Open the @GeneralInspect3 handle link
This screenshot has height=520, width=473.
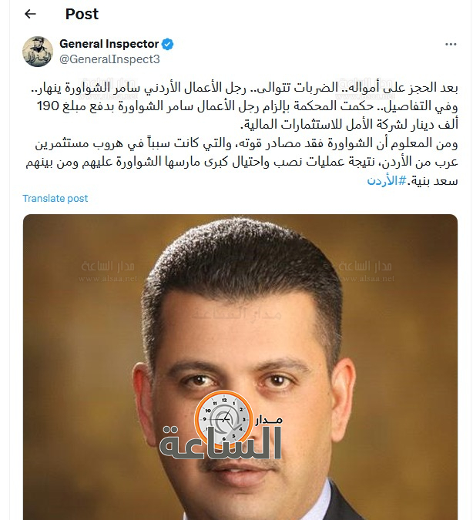click(x=110, y=59)
